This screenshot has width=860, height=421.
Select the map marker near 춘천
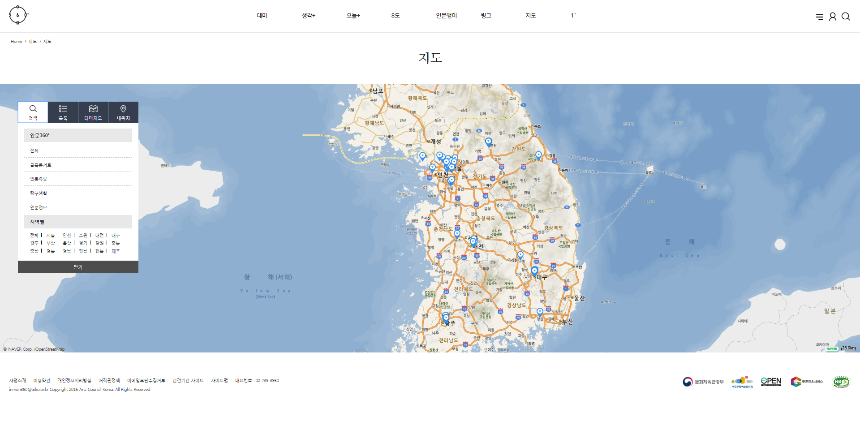(x=489, y=142)
